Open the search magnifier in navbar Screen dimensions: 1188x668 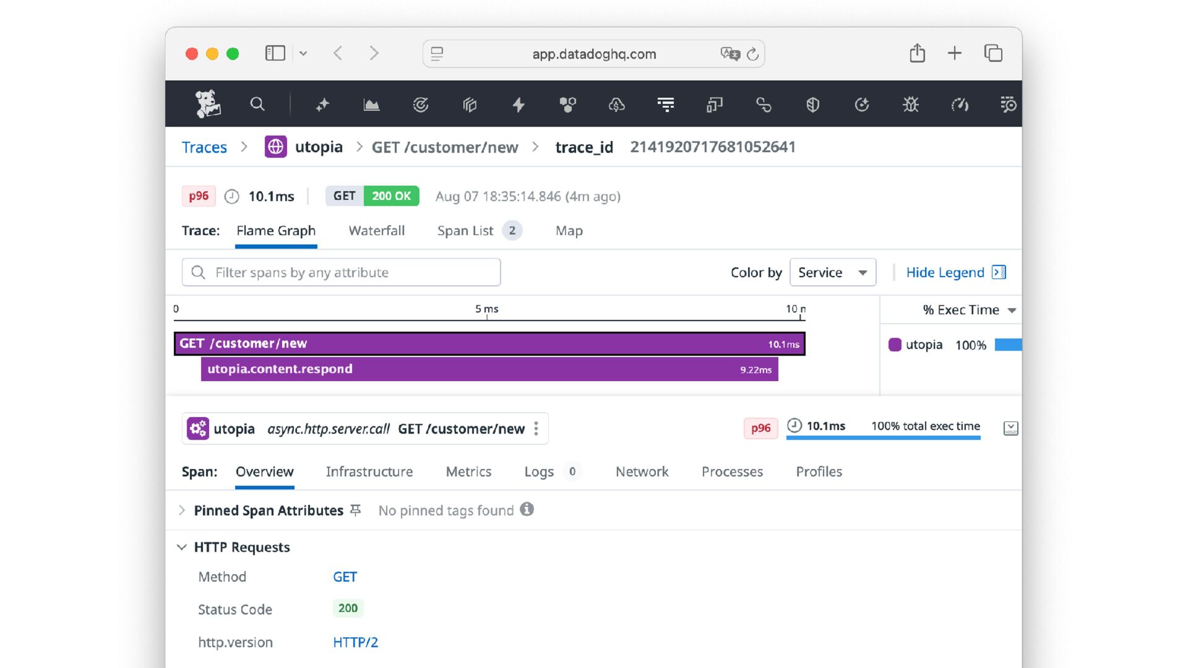click(257, 104)
